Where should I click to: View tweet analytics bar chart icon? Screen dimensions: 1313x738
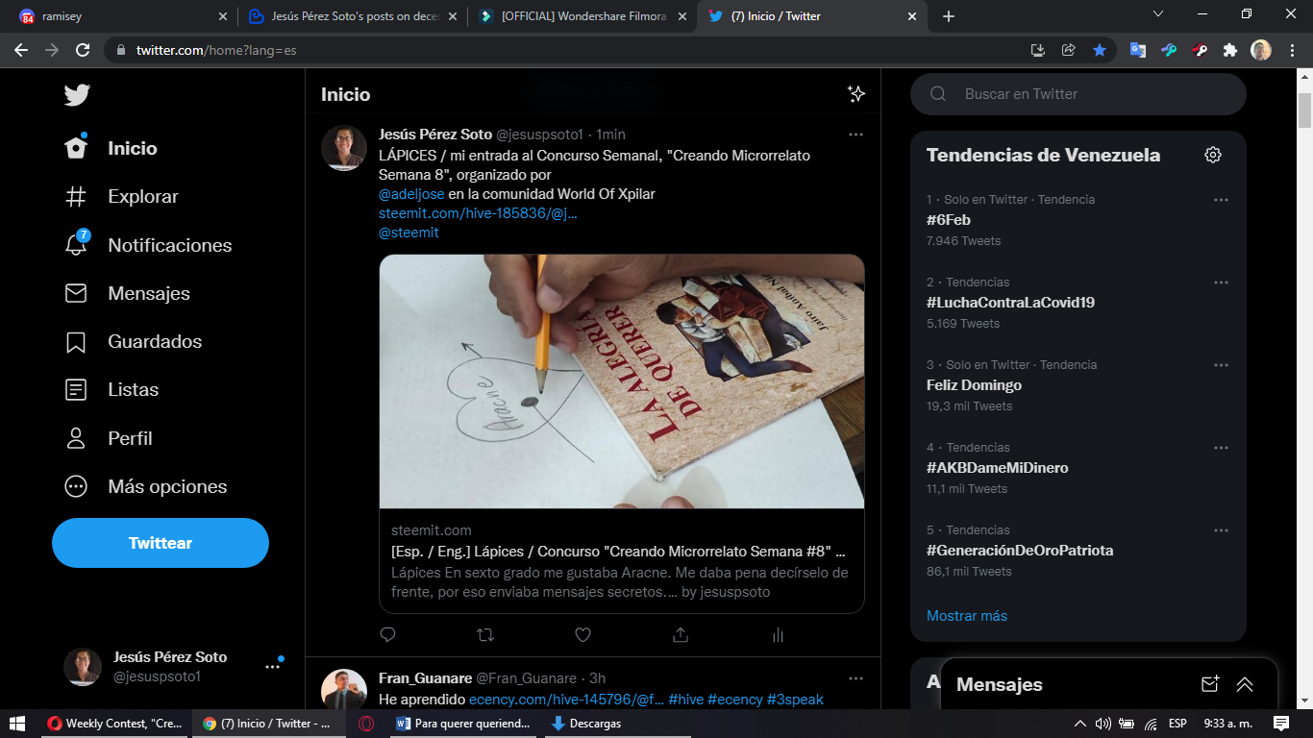778,634
